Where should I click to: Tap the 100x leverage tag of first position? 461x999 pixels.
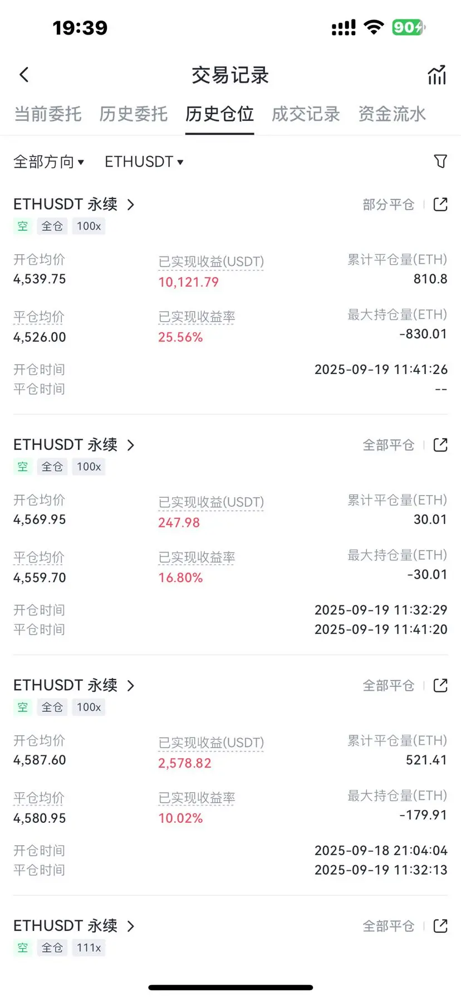coord(89,226)
